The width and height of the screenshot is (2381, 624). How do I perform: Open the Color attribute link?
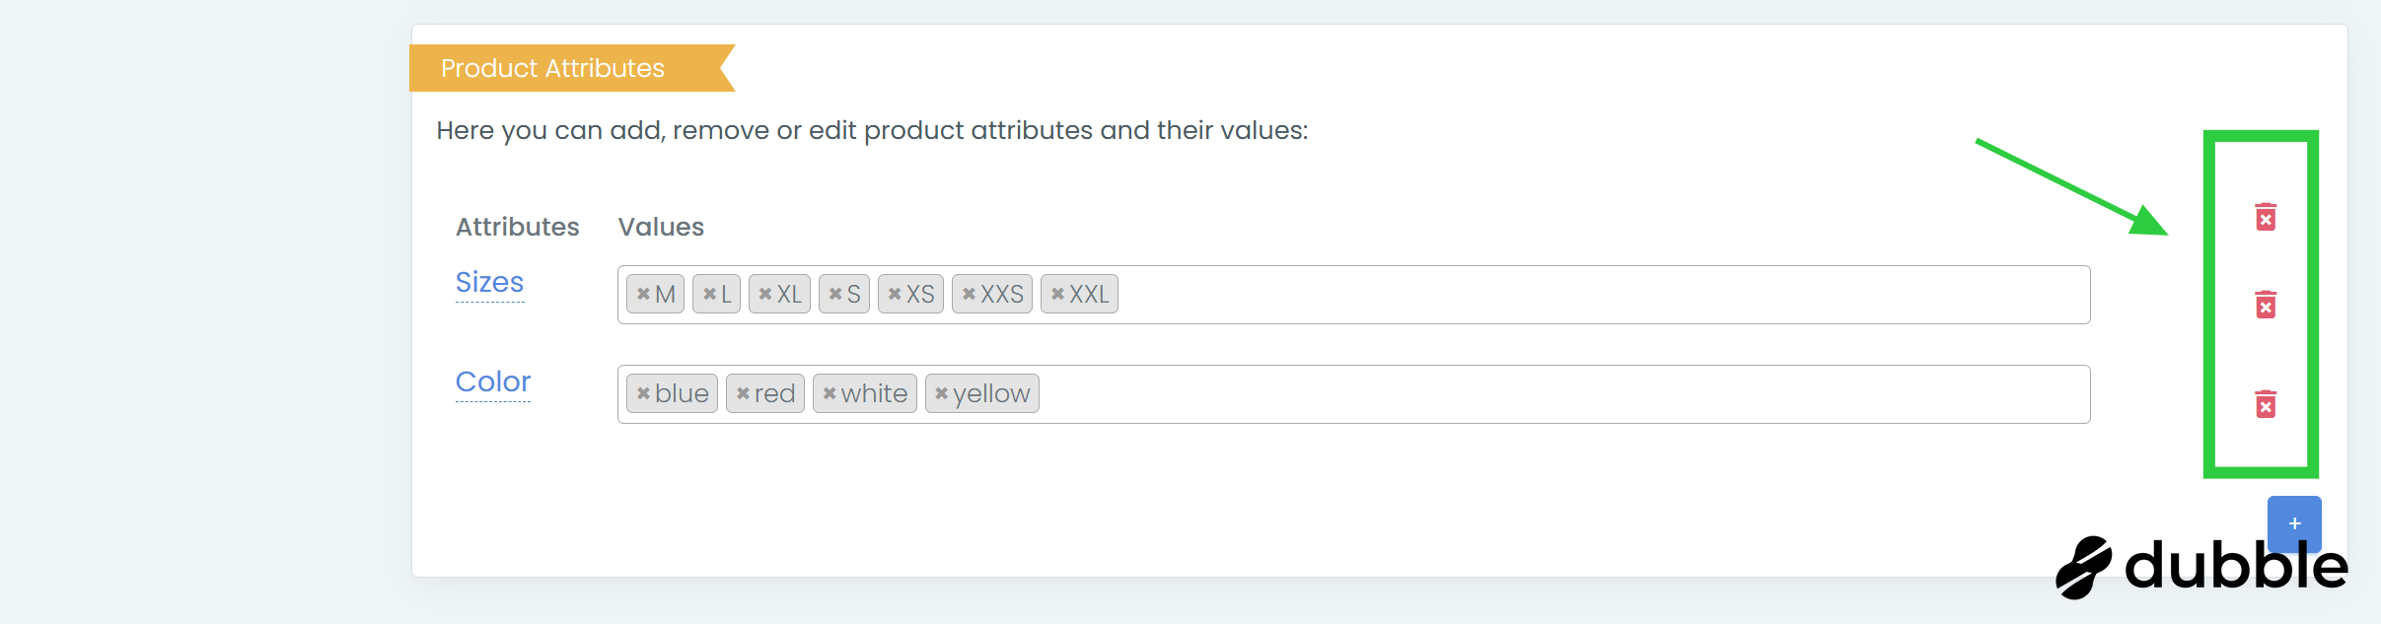tap(493, 382)
